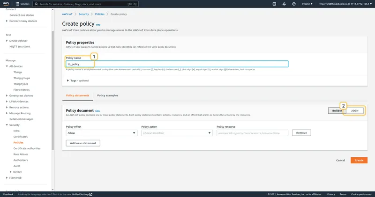Open Terms footer link
The height and width of the screenshot is (197, 375).
[x=343, y=194]
